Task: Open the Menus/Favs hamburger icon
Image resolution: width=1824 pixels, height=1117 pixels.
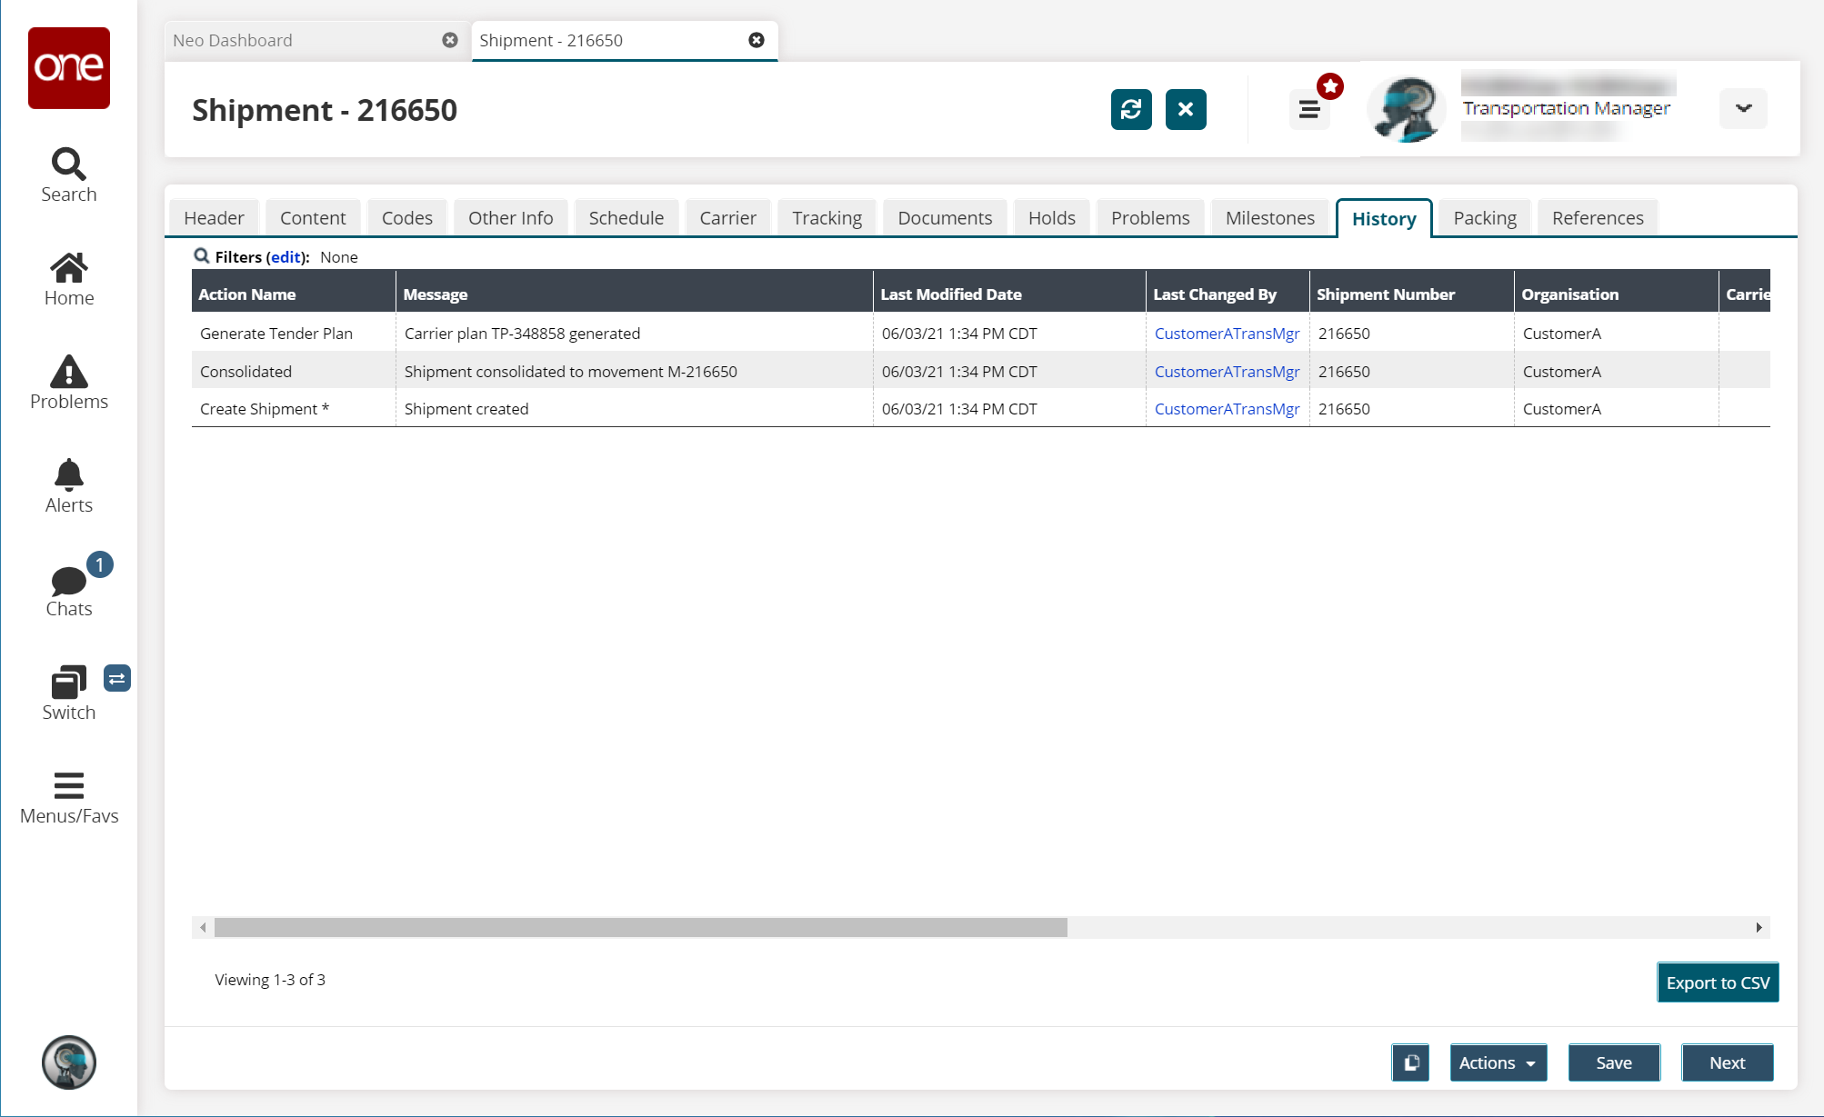Action: click(x=68, y=785)
